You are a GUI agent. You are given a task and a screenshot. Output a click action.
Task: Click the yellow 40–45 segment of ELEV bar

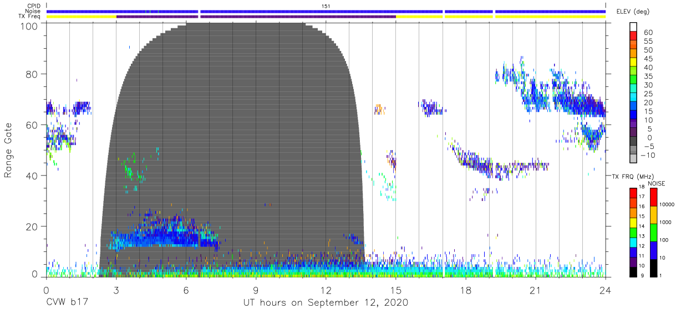coord(633,63)
